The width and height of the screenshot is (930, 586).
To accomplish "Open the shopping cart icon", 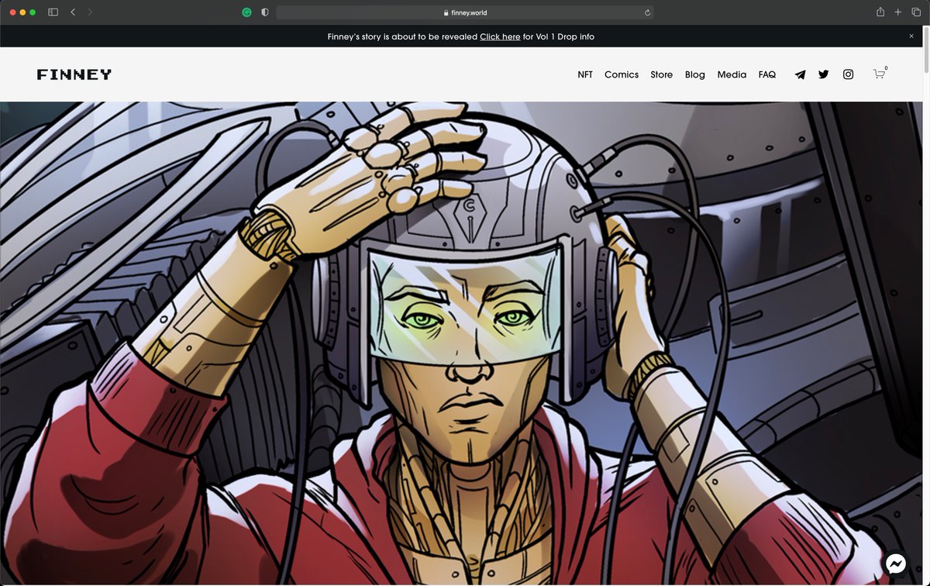I will (x=879, y=74).
